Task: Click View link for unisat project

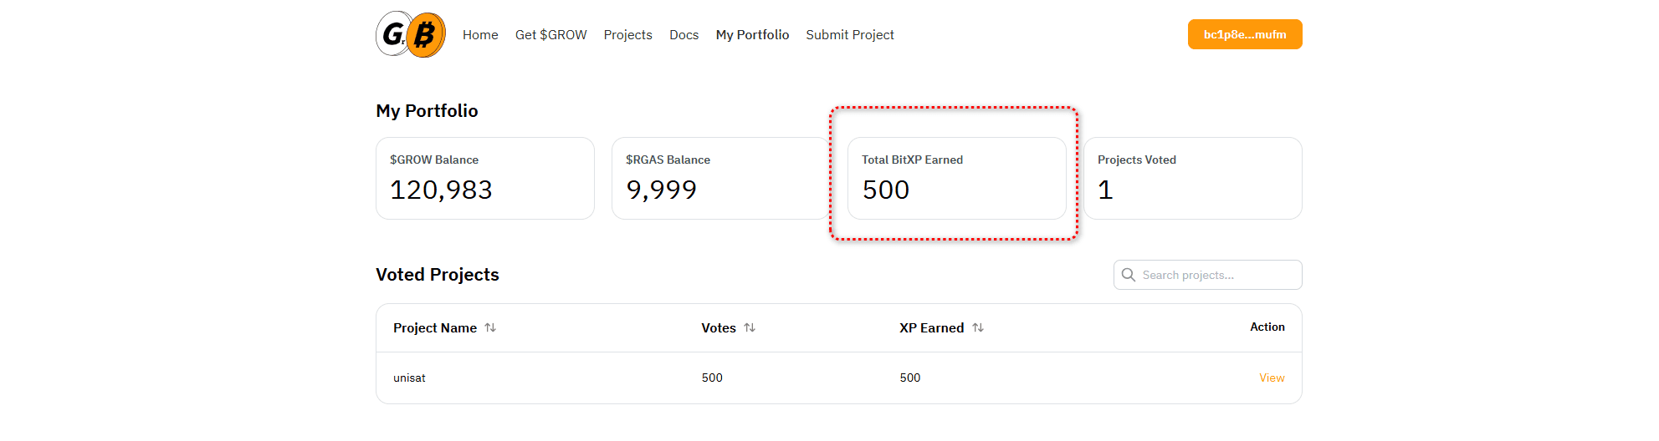Action: (x=1272, y=378)
